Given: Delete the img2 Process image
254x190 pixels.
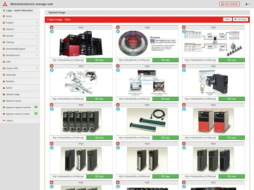Looking at the screenshot, I should 118,27.
